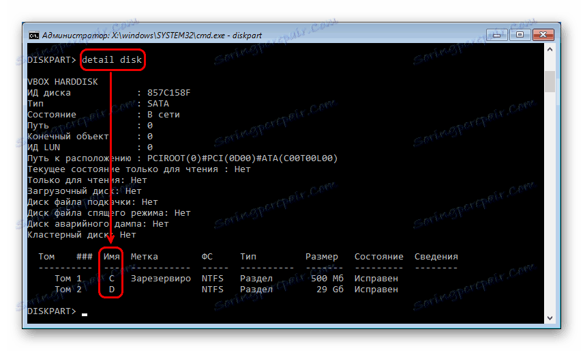Image resolution: width=583 pixels, height=351 pixels.
Task: Click 'Том 2' row label
Action: 68,290
